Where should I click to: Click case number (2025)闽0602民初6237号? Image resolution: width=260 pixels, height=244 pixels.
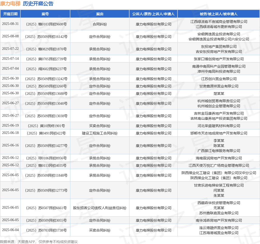(x=46, y=69)
